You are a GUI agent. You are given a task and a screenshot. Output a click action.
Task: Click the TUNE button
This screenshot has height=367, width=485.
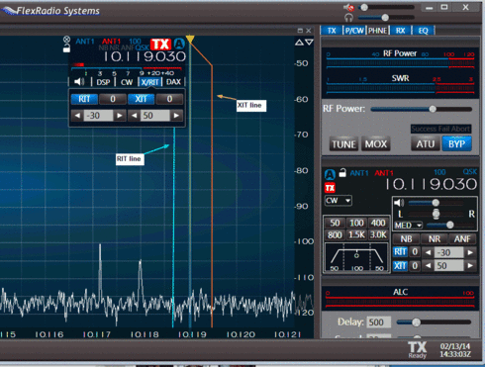pyautogui.click(x=343, y=144)
